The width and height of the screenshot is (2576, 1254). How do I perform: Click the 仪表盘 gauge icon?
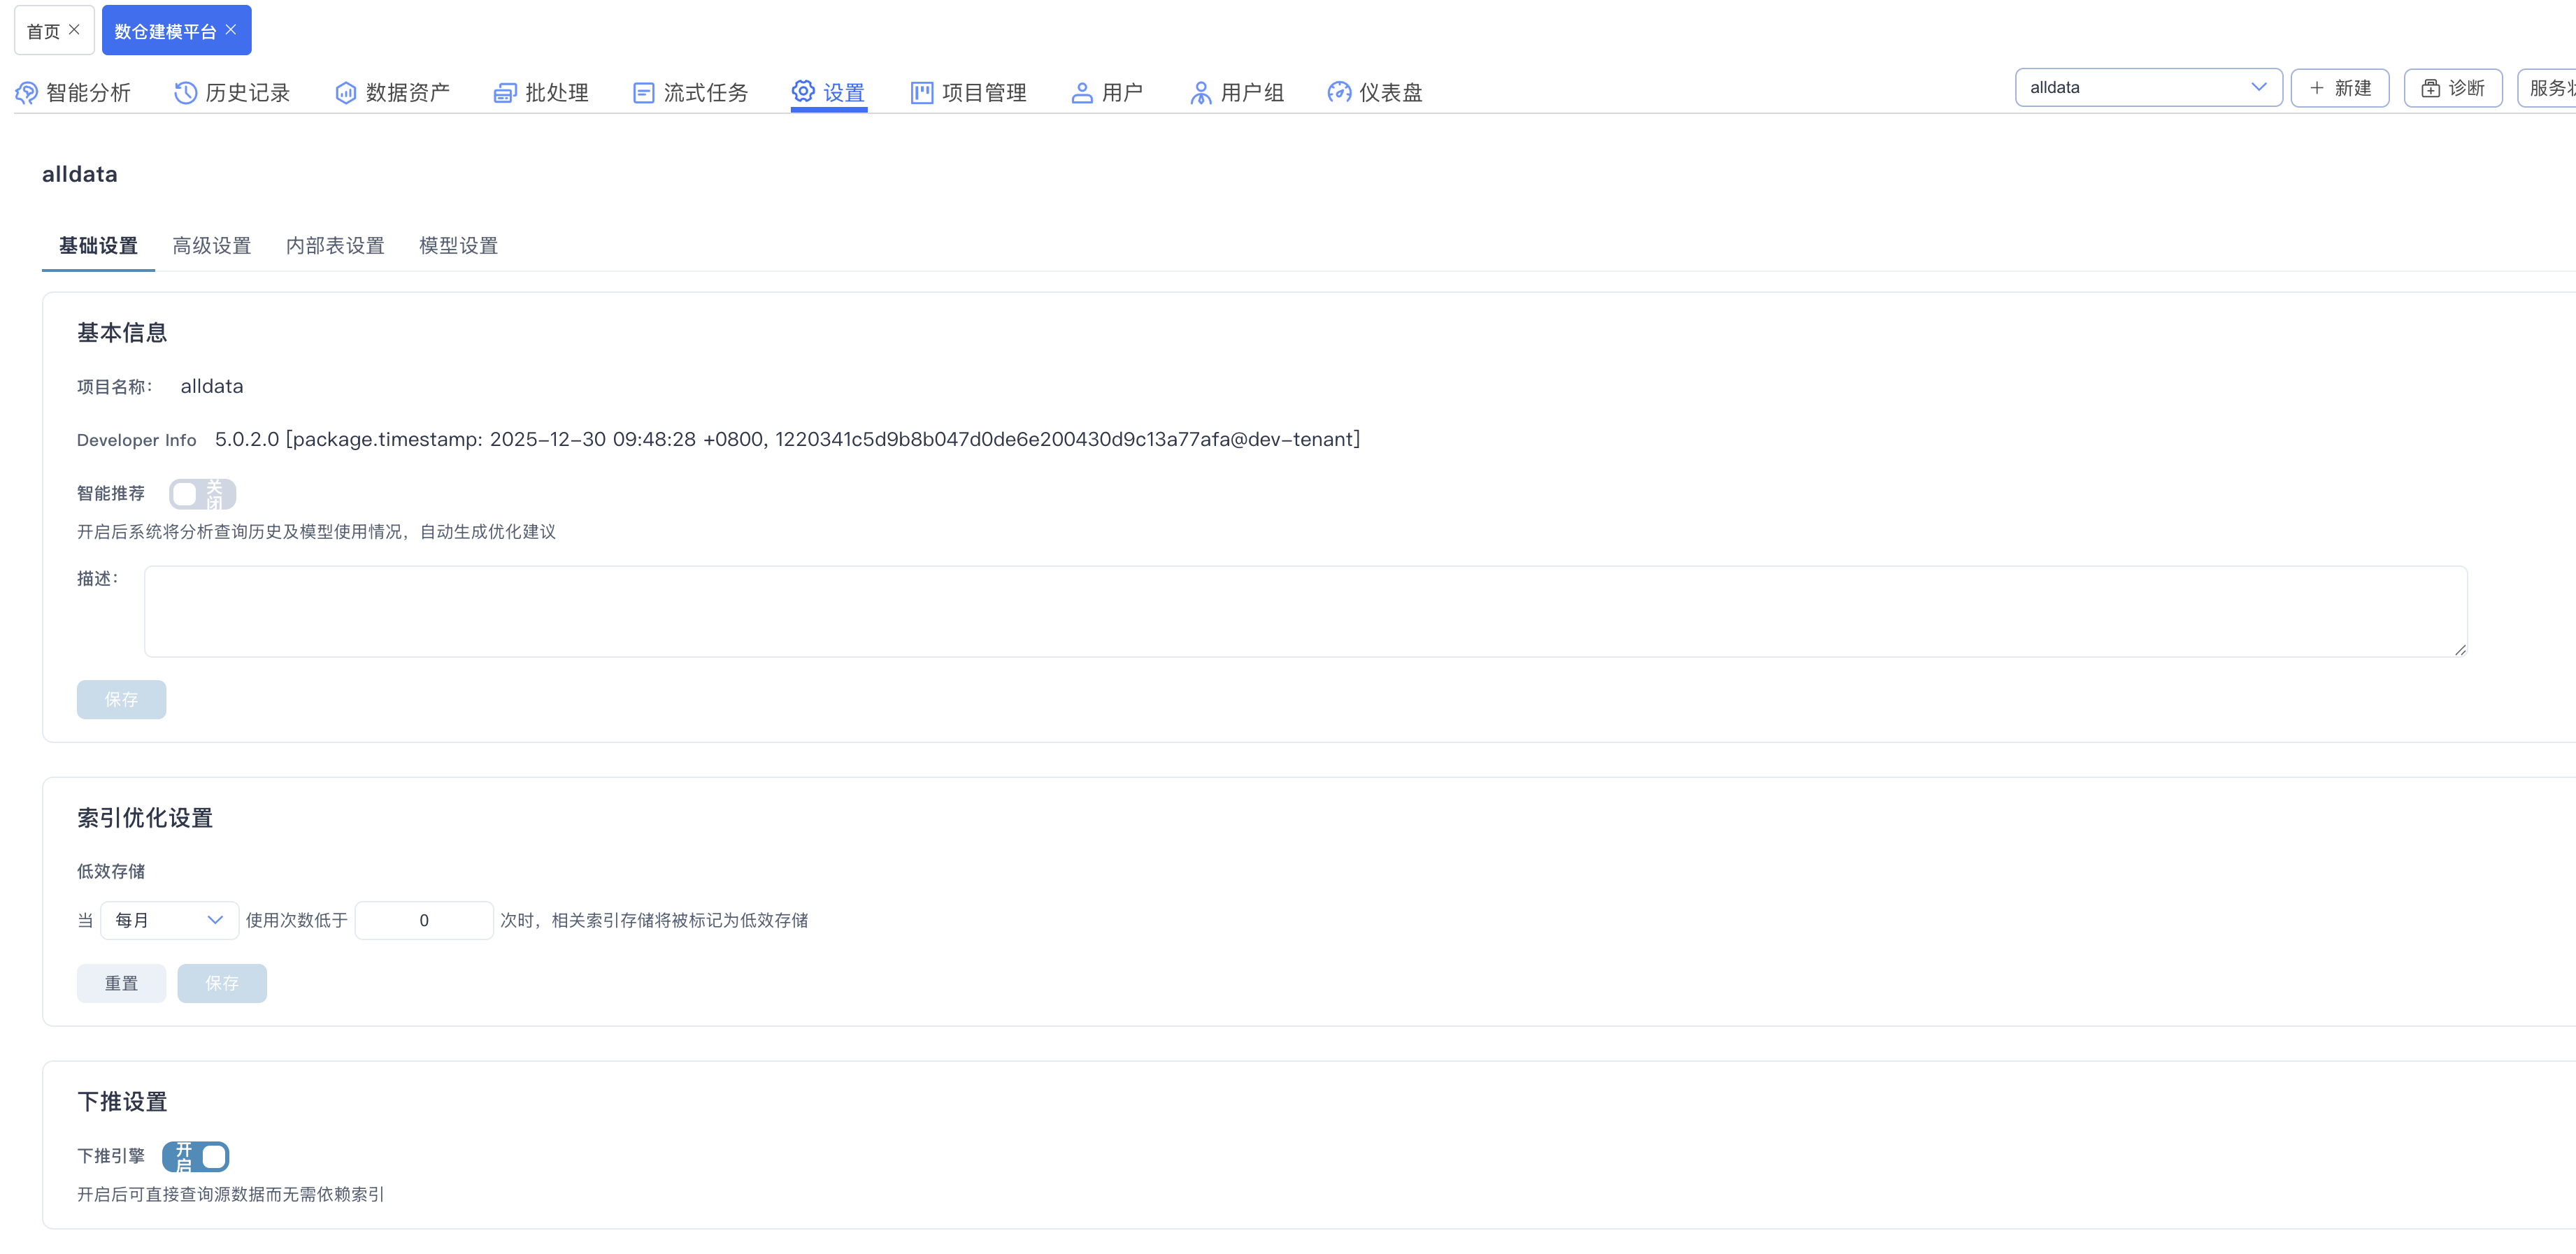1338,93
